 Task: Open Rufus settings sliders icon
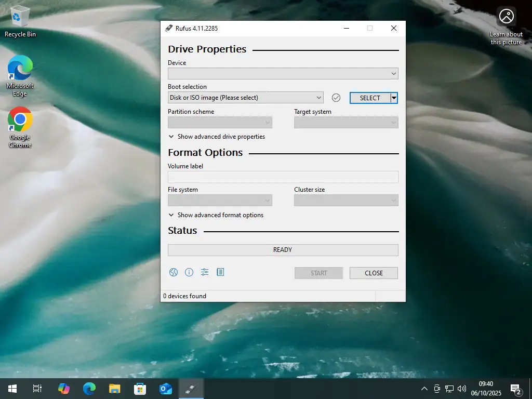click(x=205, y=272)
